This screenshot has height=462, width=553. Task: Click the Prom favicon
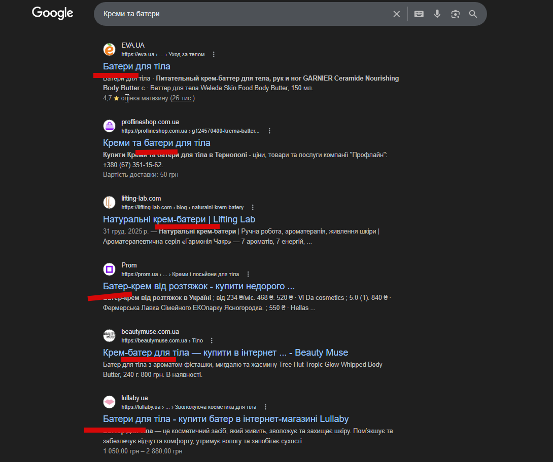tap(109, 269)
